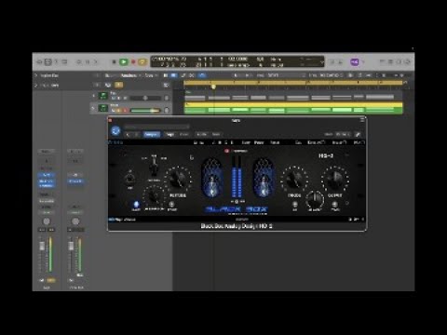Viewport: 447px width, 335px height.
Task: Flip the three-position saturation frequency switch
Action: [x=154, y=167]
